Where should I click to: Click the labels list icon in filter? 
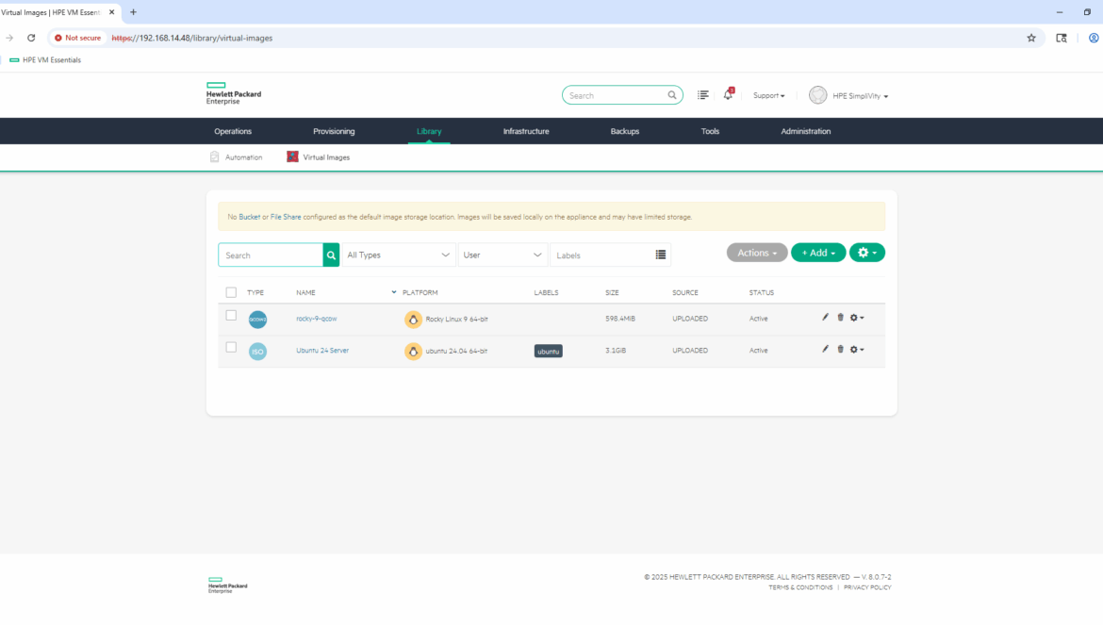[x=660, y=255]
